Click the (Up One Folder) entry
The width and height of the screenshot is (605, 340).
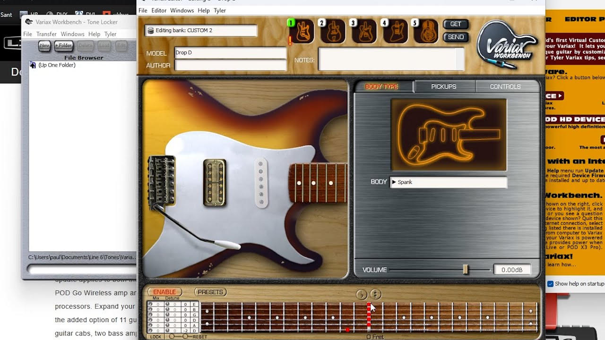click(x=57, y=65)
